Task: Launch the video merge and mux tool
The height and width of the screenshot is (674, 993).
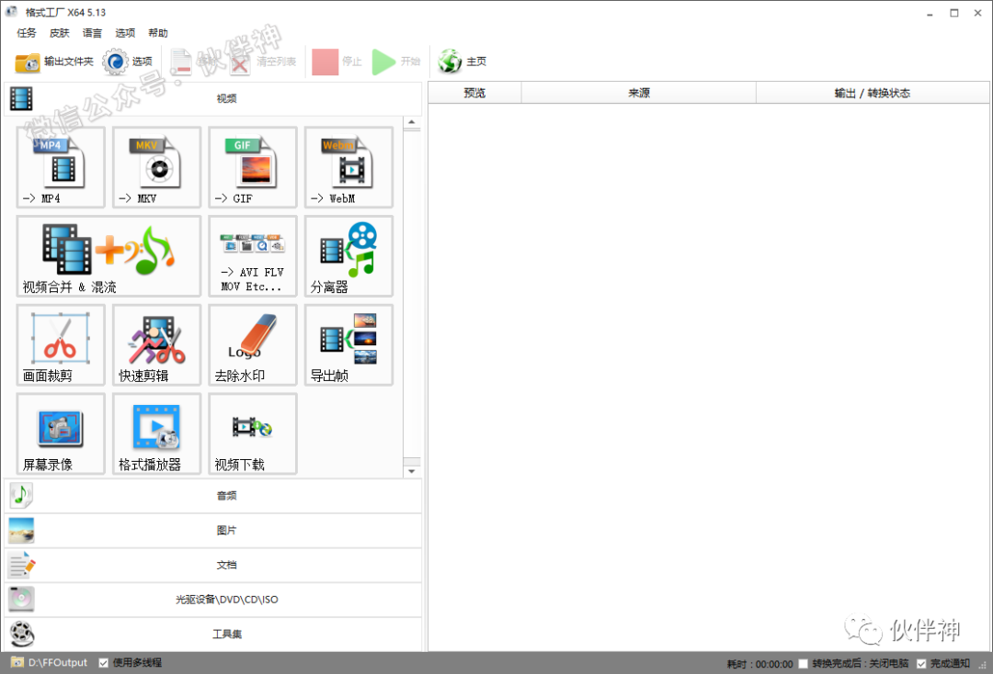Action: (108, 256)
